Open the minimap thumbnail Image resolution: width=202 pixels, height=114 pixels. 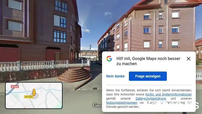click(x=34, y=95)
